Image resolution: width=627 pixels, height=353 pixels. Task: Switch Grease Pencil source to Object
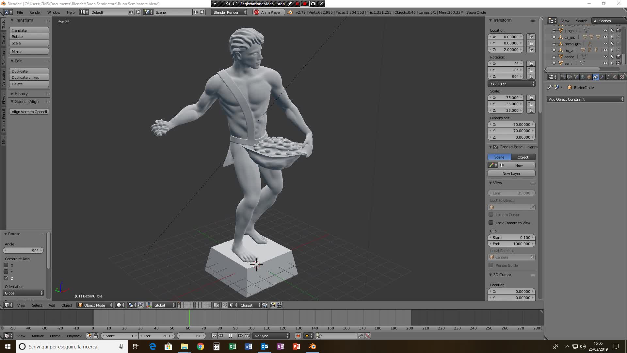point(523,157)
